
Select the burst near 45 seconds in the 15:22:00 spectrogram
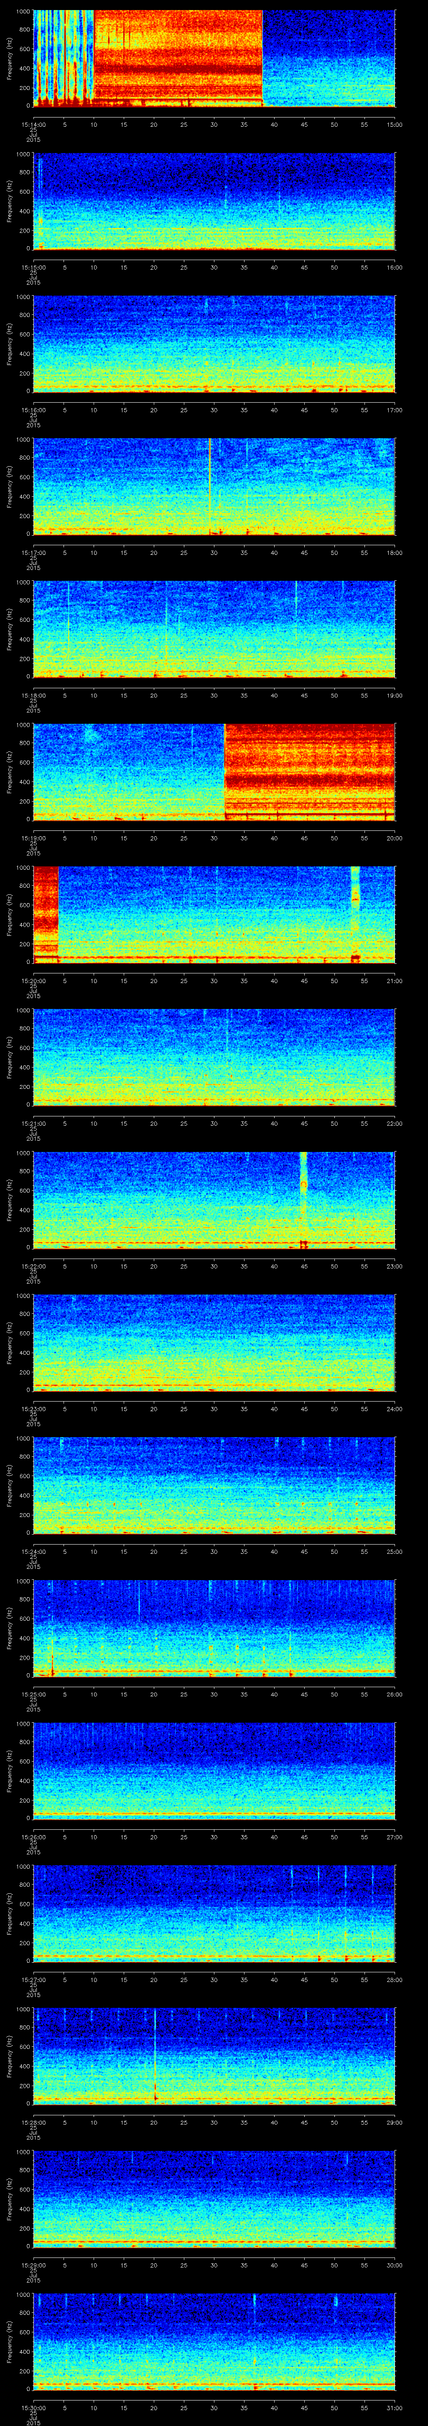click(304, 1200)
